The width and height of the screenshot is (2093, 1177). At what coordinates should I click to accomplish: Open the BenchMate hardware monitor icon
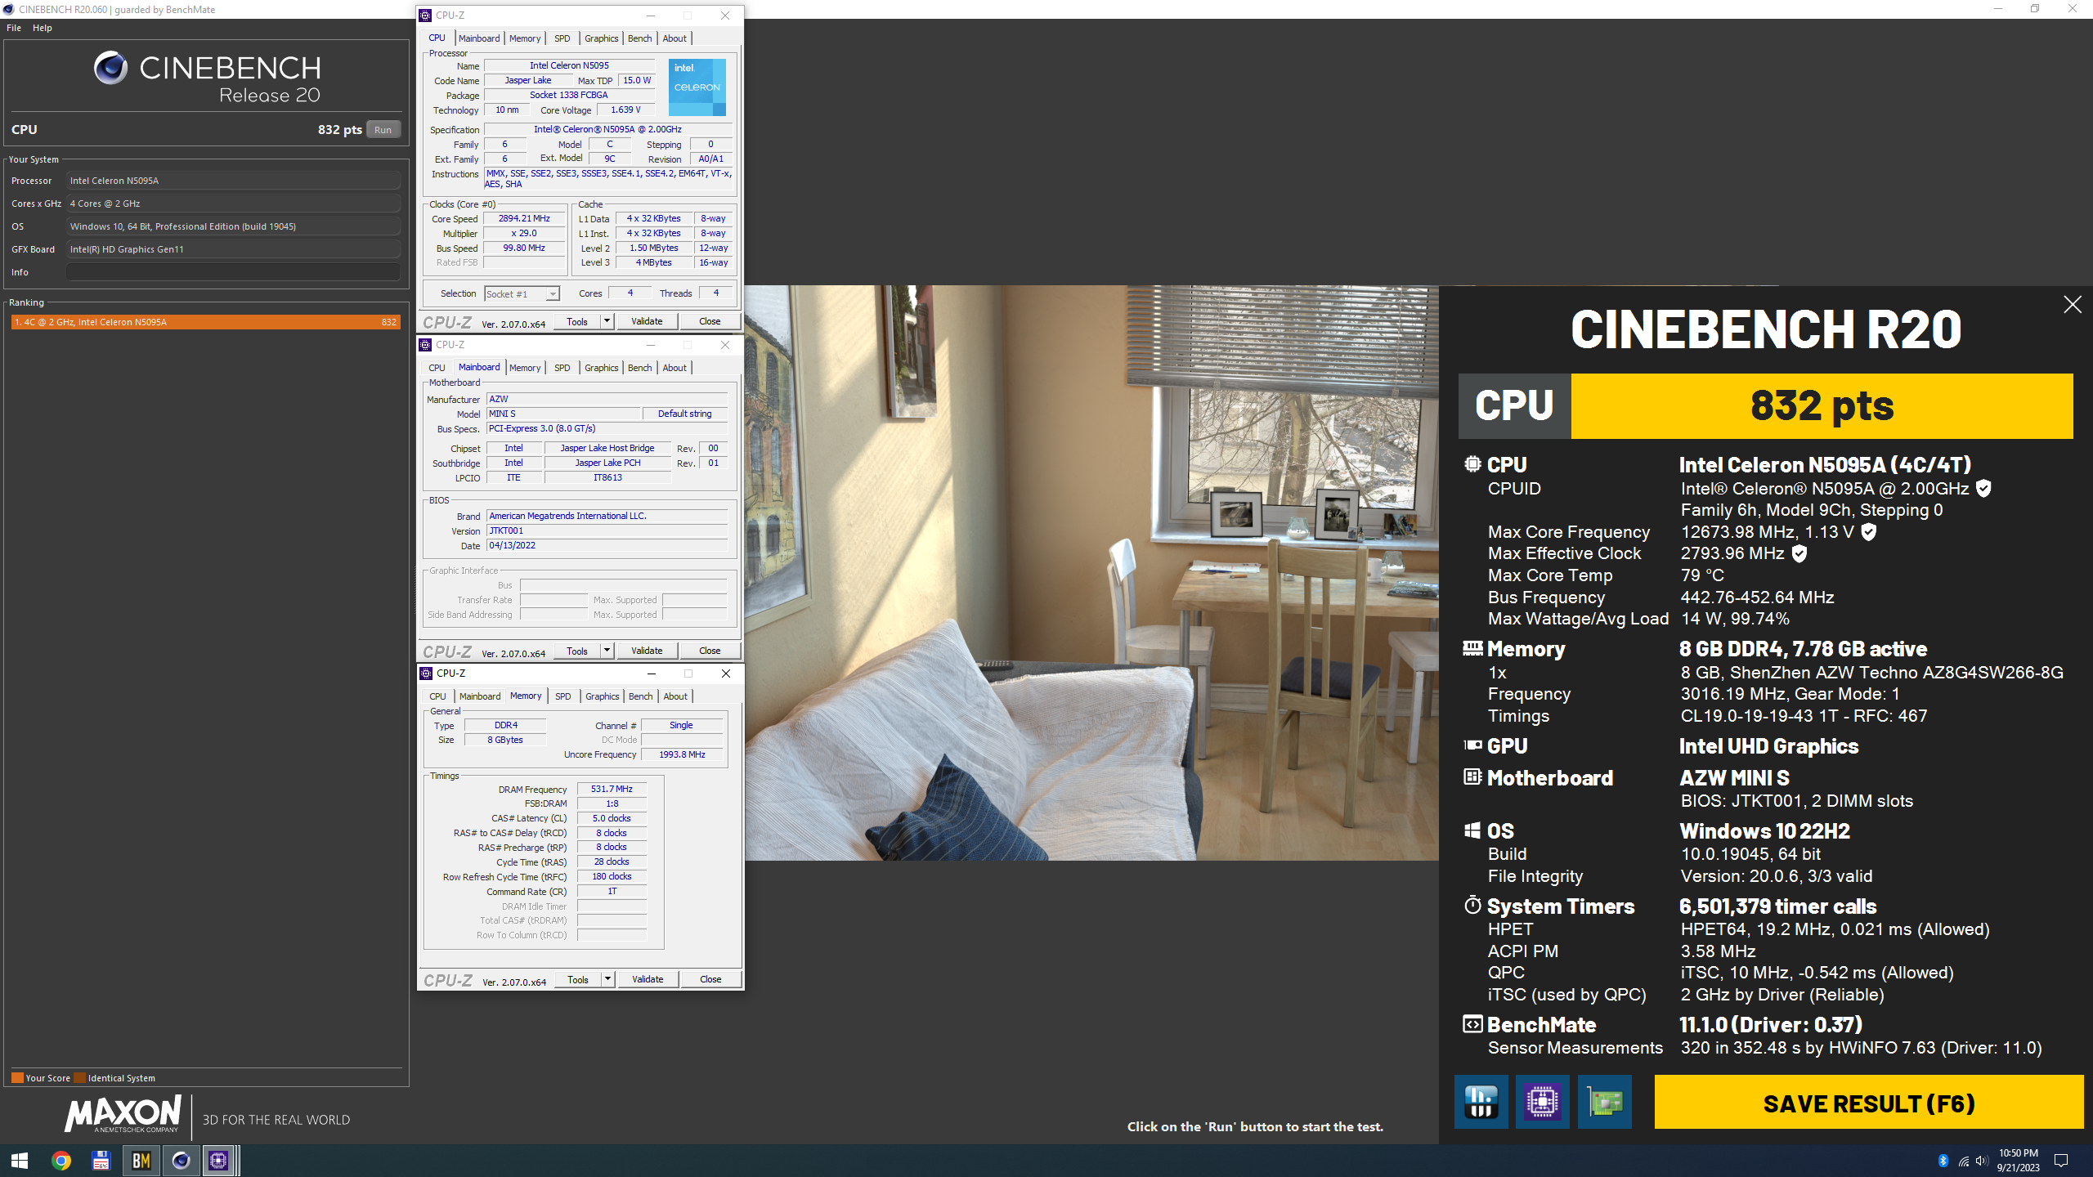click(x=1481, y=1102)
